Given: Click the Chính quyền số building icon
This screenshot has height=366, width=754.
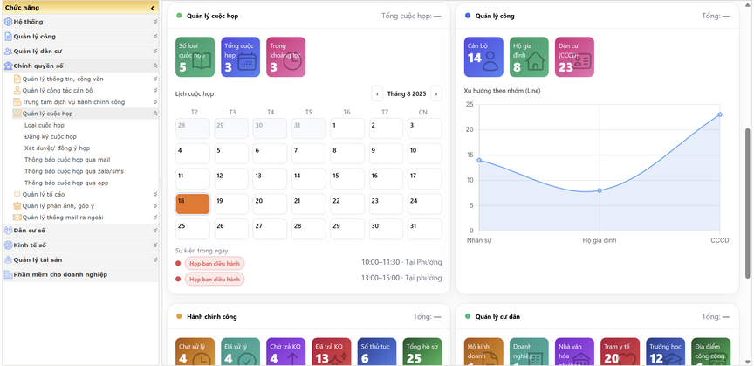Looking at the screenshot, I should (8, 66).
